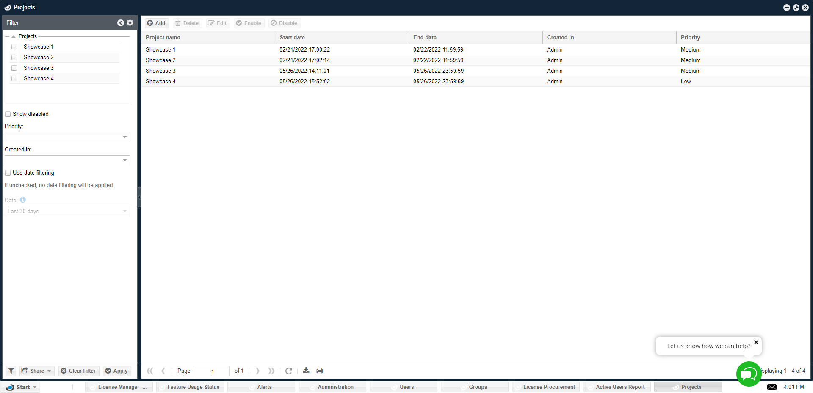
Task: Switch to License Procurement taskbar tab
Action: [545, 387]
